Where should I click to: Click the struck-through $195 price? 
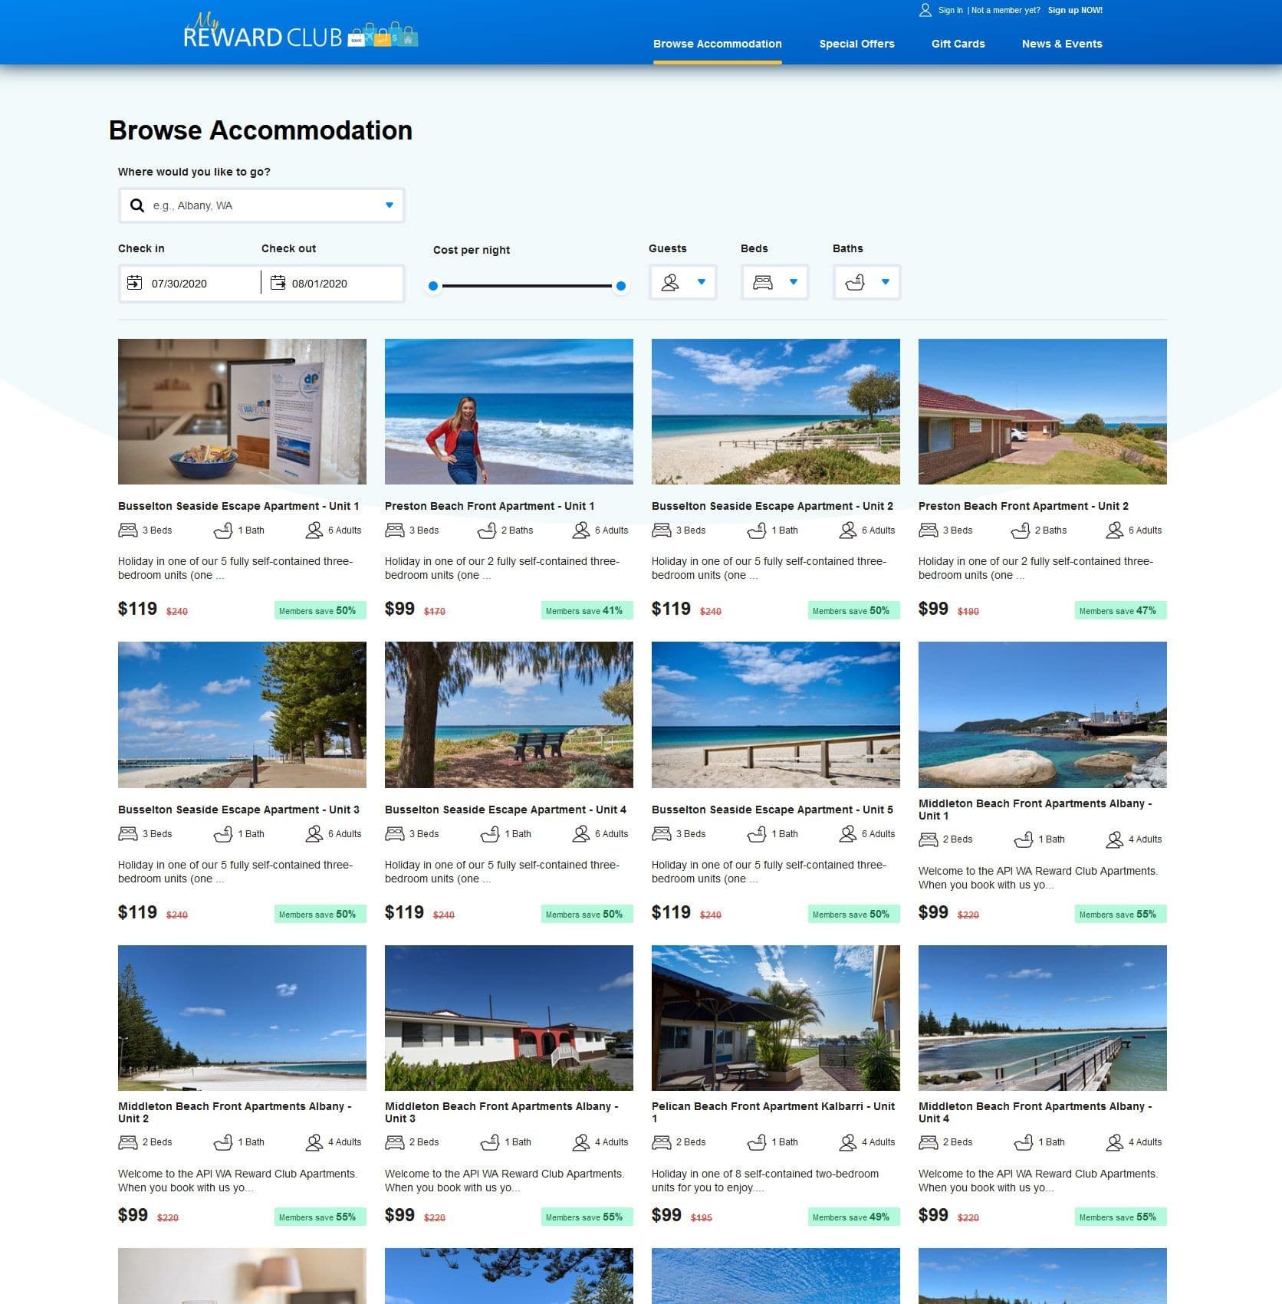(x=702, y=1217)
